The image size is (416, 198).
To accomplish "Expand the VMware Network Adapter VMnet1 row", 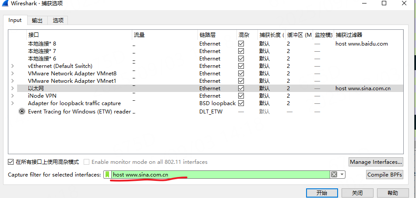I will tap(12, 81).
